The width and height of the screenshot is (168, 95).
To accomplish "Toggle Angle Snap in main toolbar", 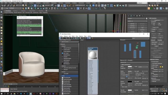I will point(65,6).
